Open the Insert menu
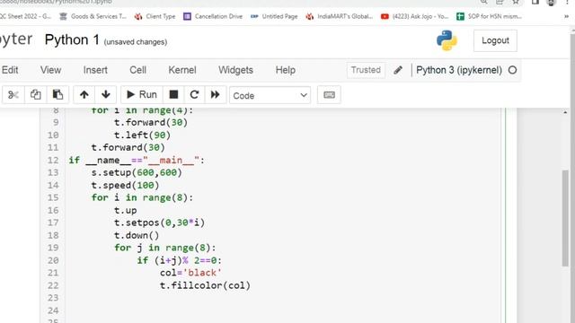 pyautogui.click(x=95, y=70)
